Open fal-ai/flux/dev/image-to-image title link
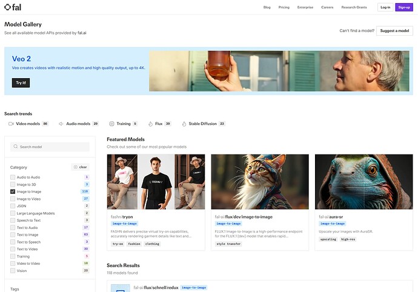Screen dimensions: 418x292 [244, 217]
